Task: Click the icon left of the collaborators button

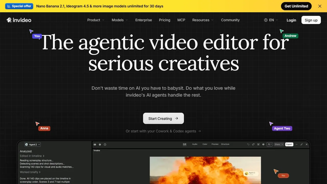Action: [263, 144]
